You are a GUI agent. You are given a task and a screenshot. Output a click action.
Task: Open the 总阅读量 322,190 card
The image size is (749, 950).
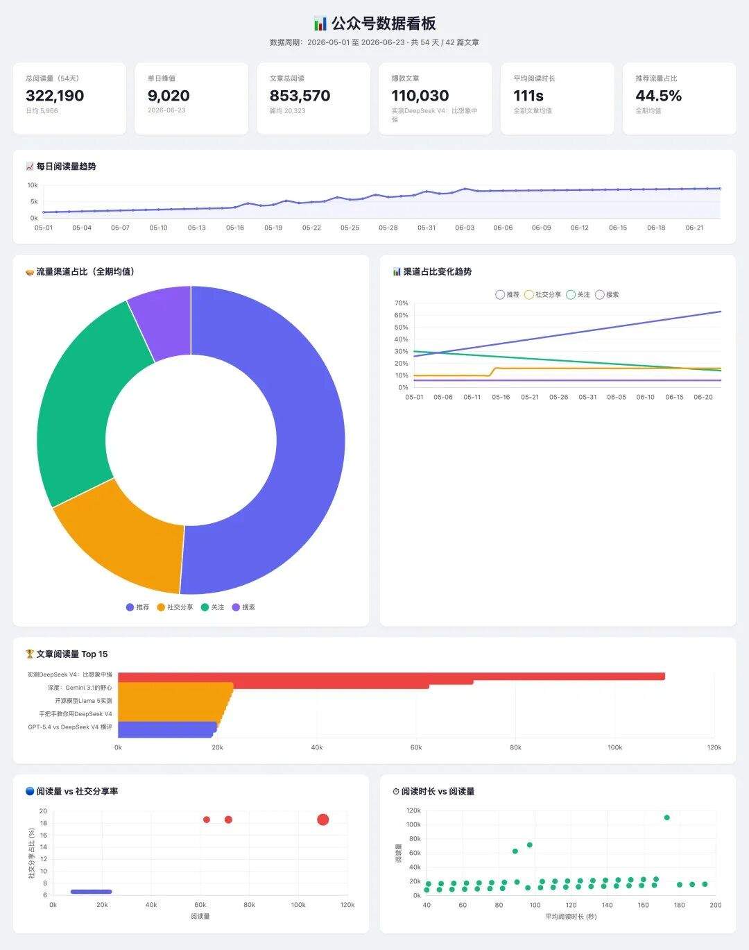click(69, 99)
